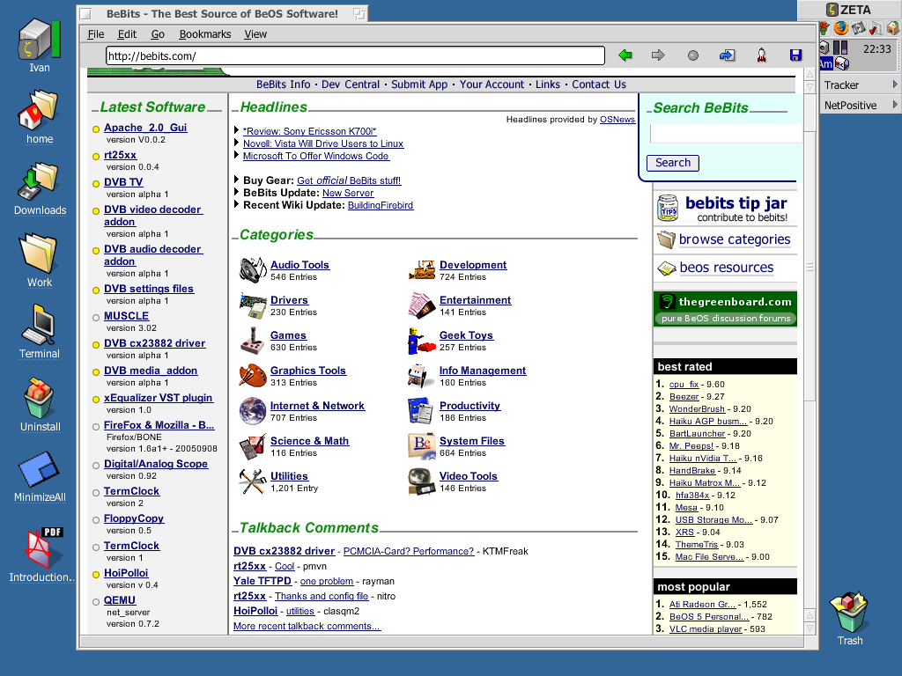
Task: Expand the NetPositive entry arrow in Deskbar
Action: [x=895, y=105]
